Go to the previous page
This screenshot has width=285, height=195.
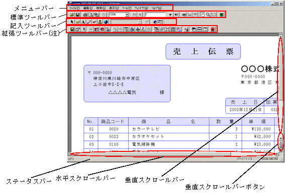140,15
